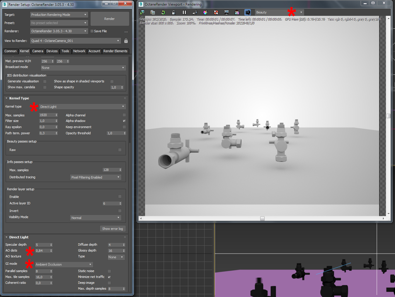Viewport: 395px width, 297px height.
Task: Enable the Raw beauty passes checkbox
Action: [x=120, y=150]
